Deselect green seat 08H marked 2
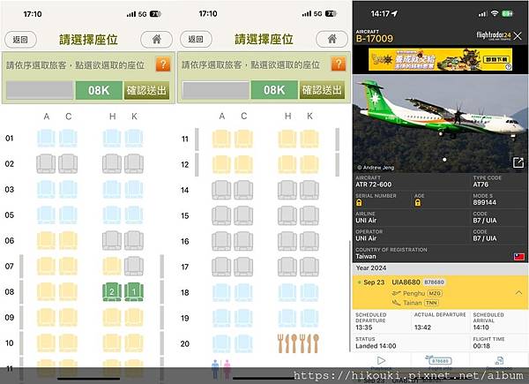The image size is (529, 384). point(112,292)
